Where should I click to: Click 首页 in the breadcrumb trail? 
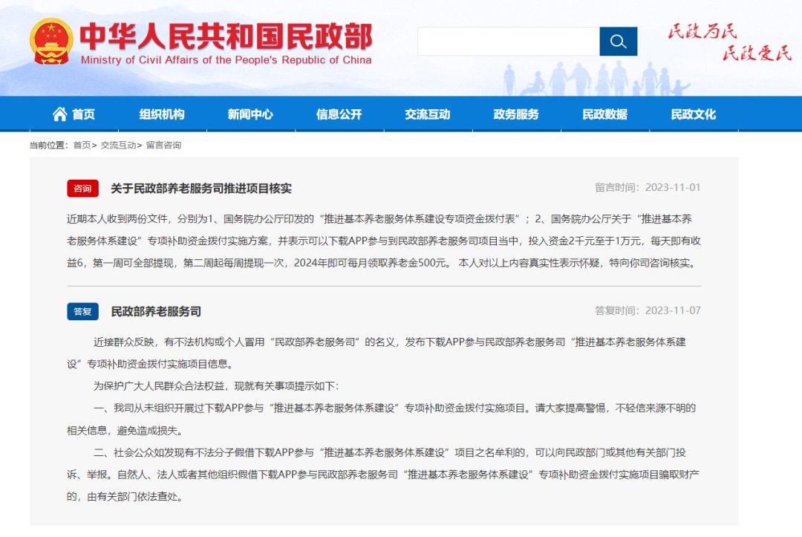pyautogui.click(x=82, y=146)
